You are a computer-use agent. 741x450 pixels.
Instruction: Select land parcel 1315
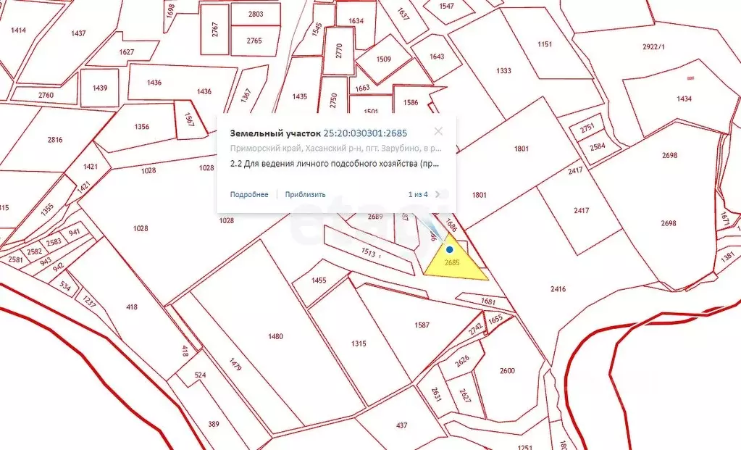[358, 344]
